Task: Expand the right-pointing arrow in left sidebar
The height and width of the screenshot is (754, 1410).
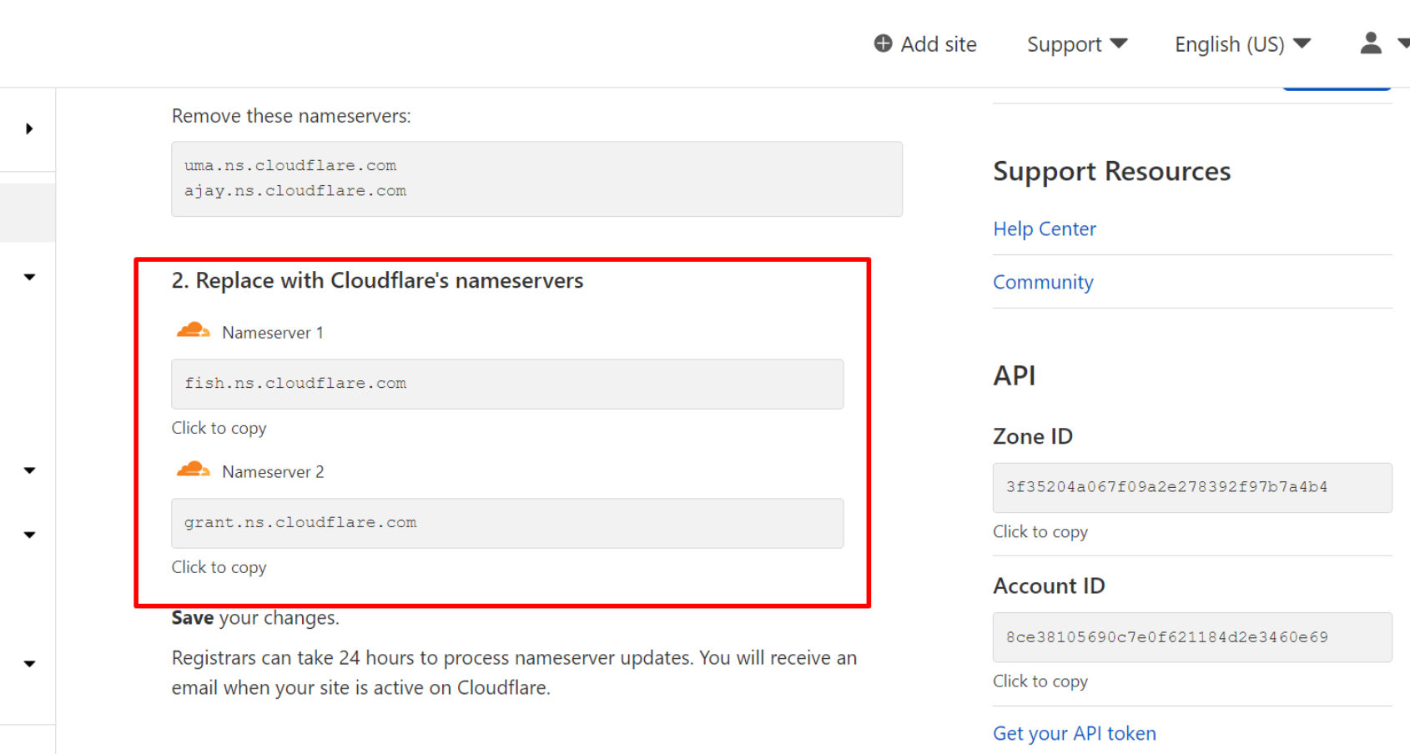Action: (x=29, y=128)
